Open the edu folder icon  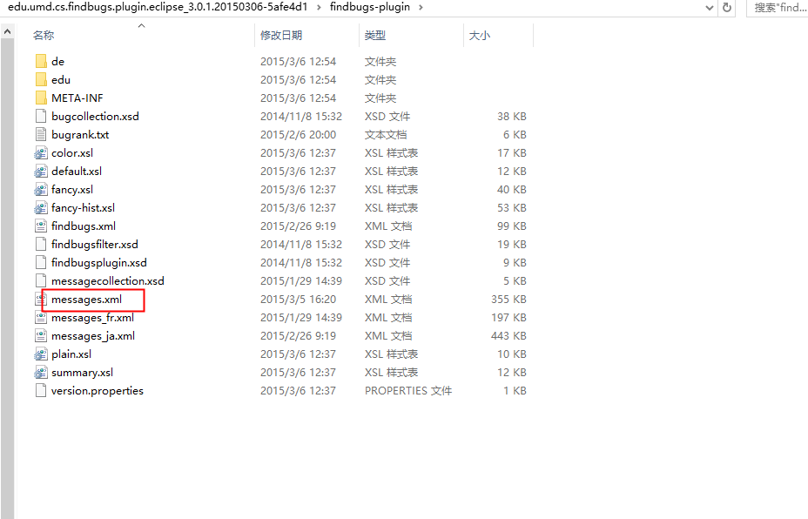pos(41,80)
